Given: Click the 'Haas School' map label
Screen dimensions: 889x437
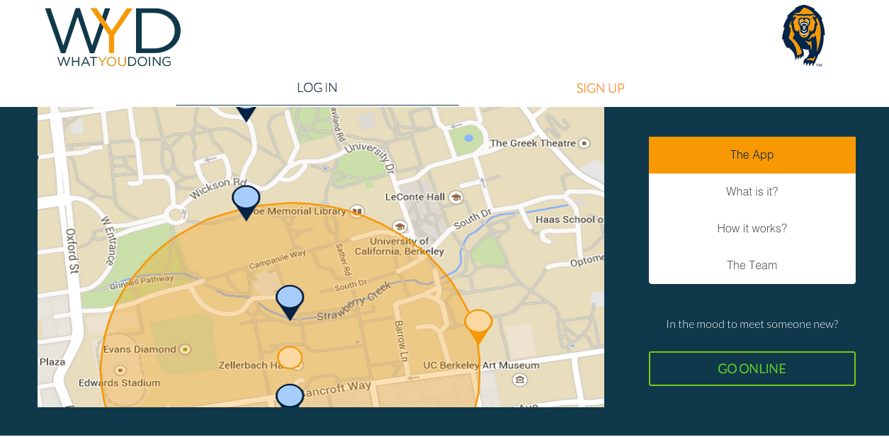Looking at the screenshot, I should click(x=569, y=220).
